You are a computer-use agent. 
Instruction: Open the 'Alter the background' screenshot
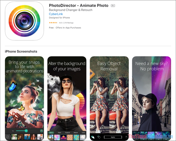click(x=67, y=98)
